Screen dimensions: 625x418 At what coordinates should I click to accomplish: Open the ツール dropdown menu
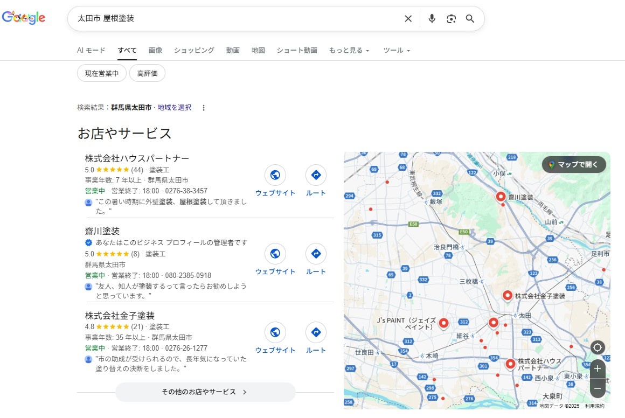(397, 50)
